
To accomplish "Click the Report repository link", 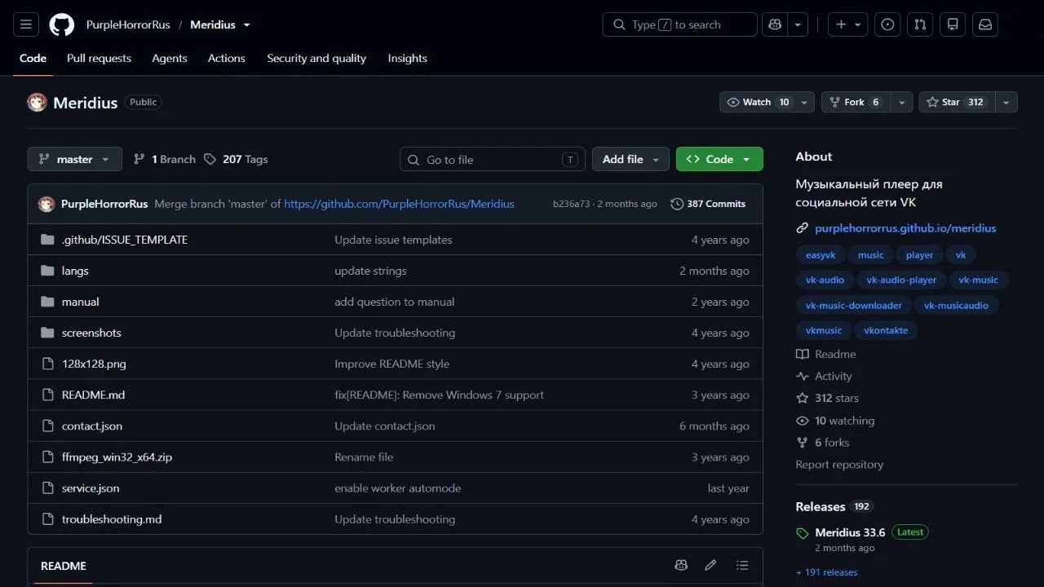I will pos(839,464).
